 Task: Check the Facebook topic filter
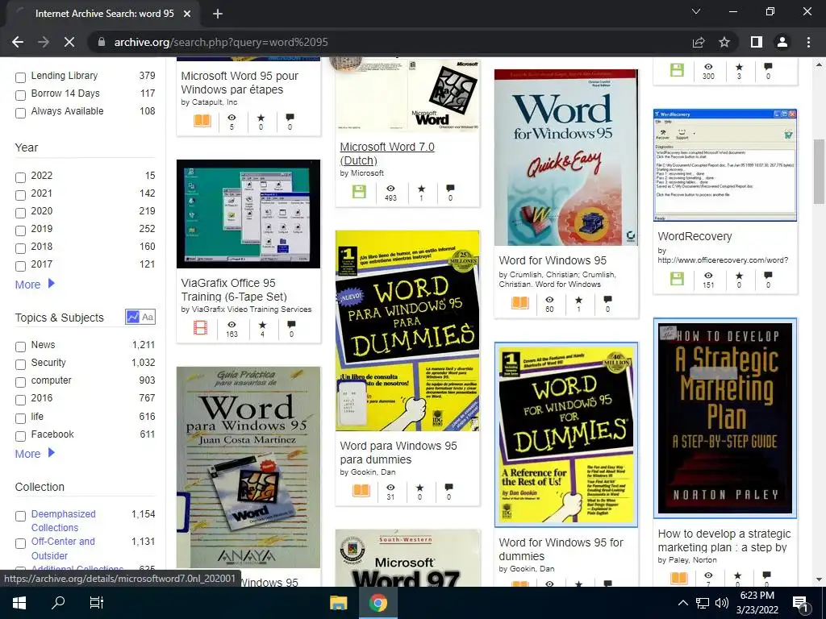(20, 436)
